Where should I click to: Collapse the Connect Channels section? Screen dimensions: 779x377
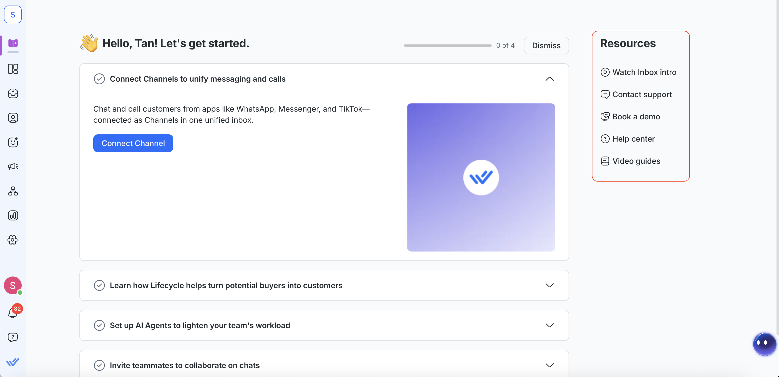(x=549, y=79)
